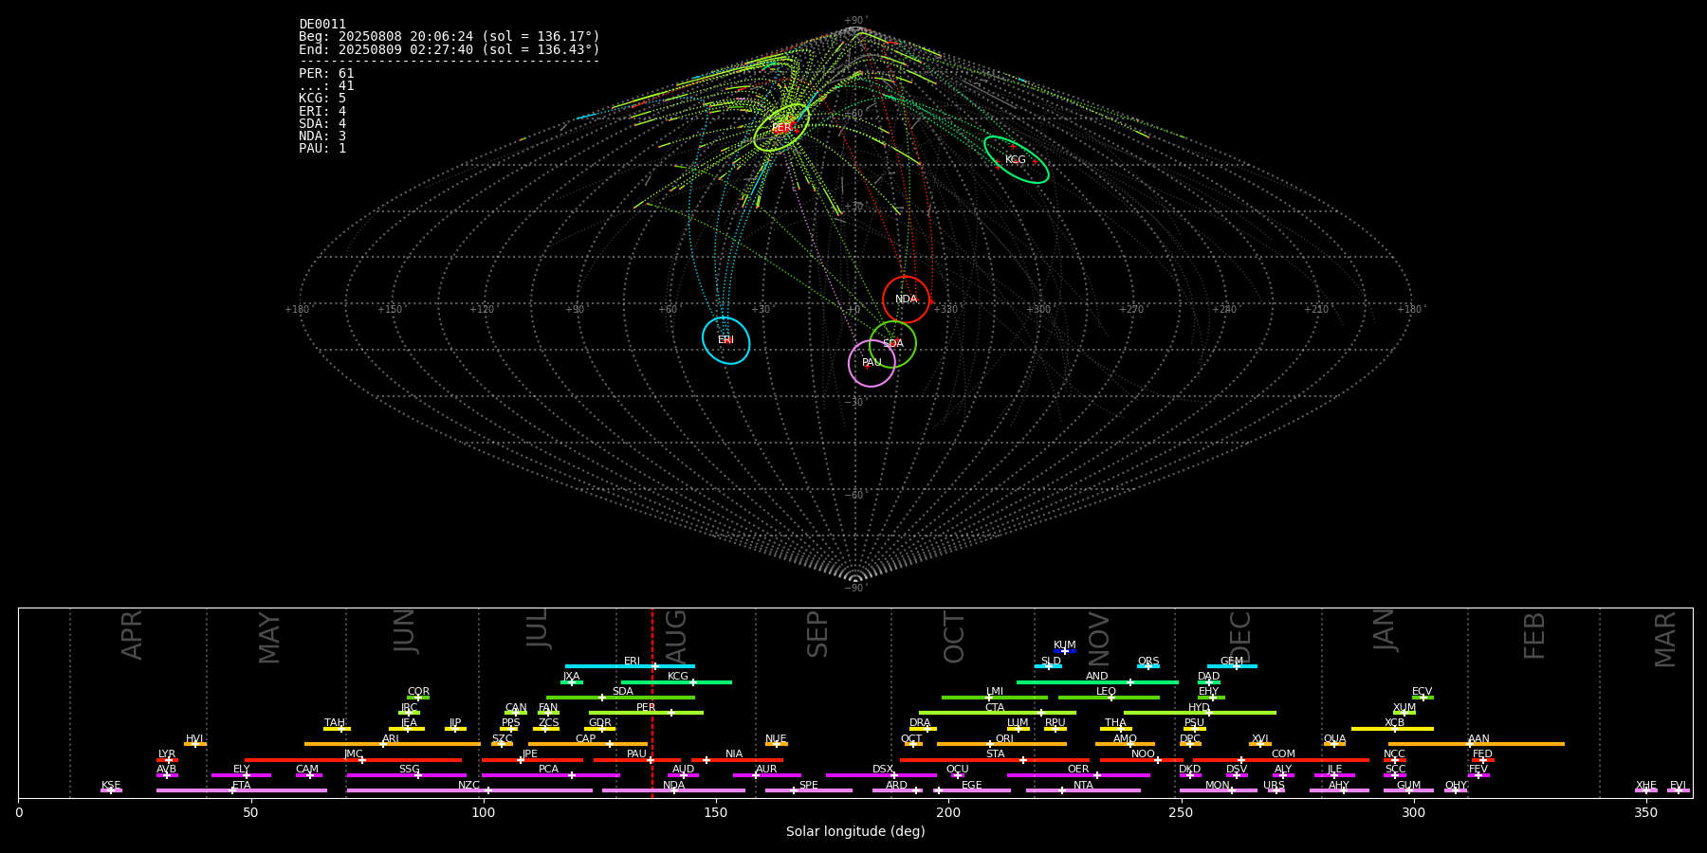Click the ORS shower bar in timeline

[1148, 666]
